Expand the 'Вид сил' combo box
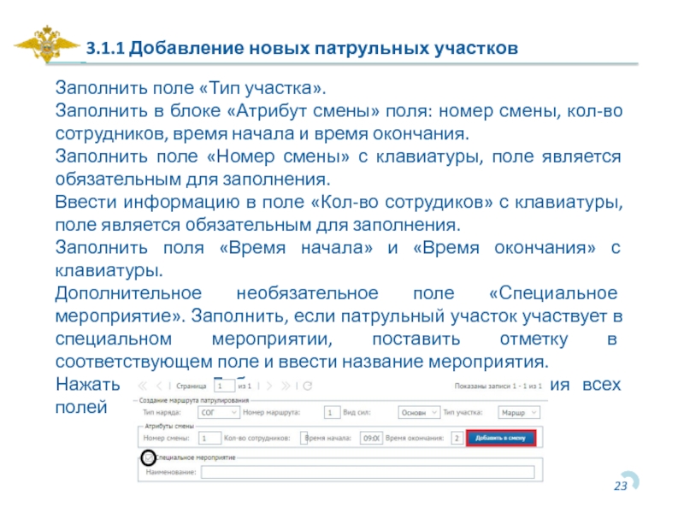The width and height of the screenshot is (684, 513). 418,412
